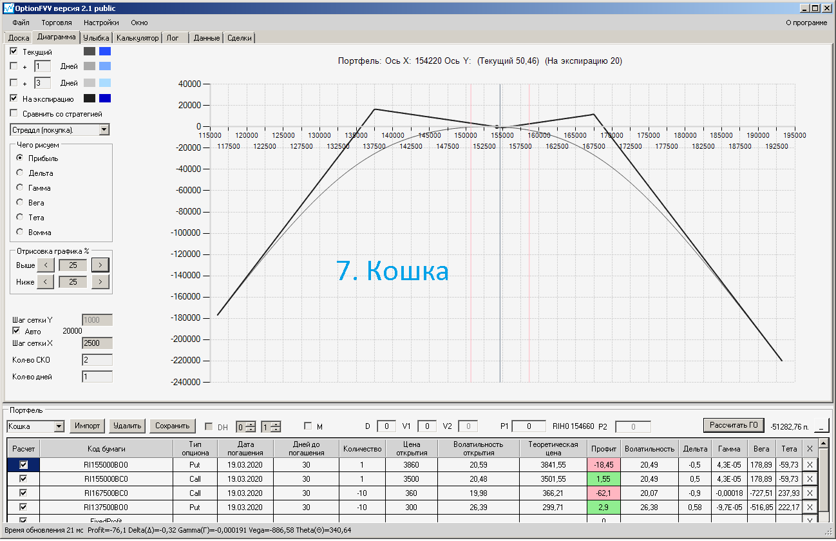This screenshot has height=541, width=836.
Task: Open the 'Стреддл (покупка).' strategy dropdown
Action: 105,130
